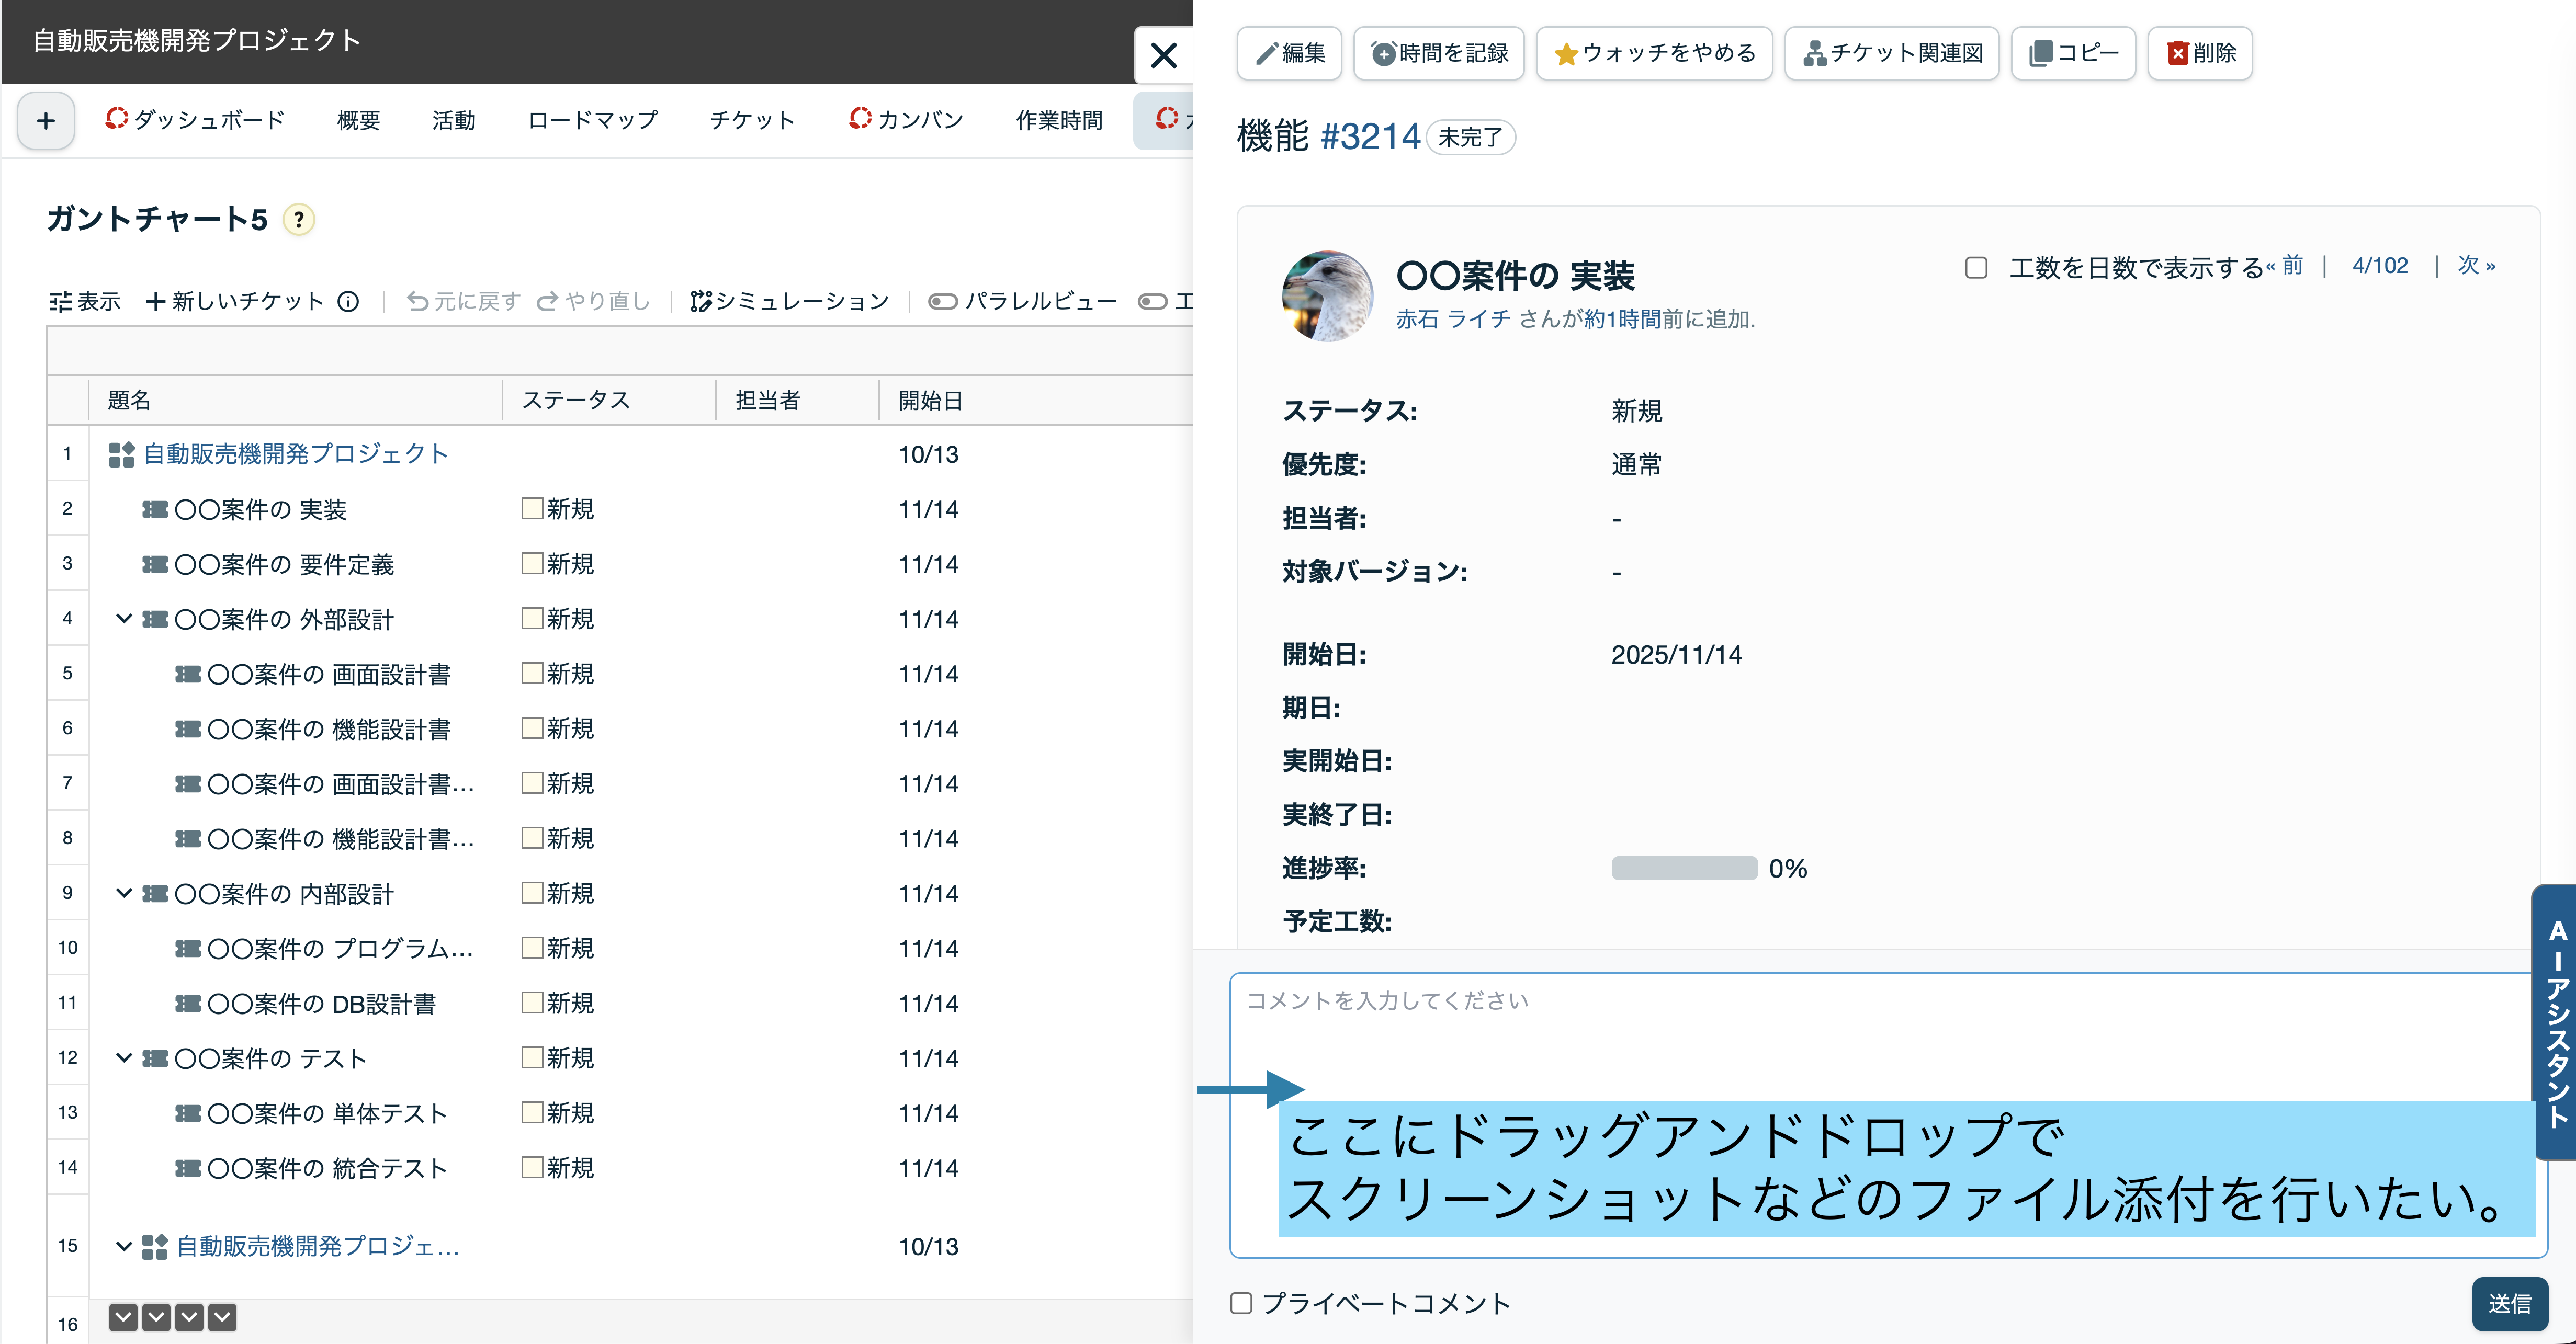Click the pencil 編集 (edit) button
The height and width of the screenshot is (1344, 2576).
click(x=1290, y=53)
